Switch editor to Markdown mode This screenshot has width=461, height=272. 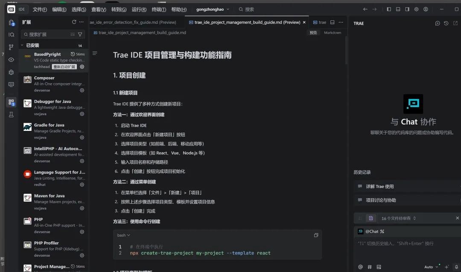pos(333,32)
